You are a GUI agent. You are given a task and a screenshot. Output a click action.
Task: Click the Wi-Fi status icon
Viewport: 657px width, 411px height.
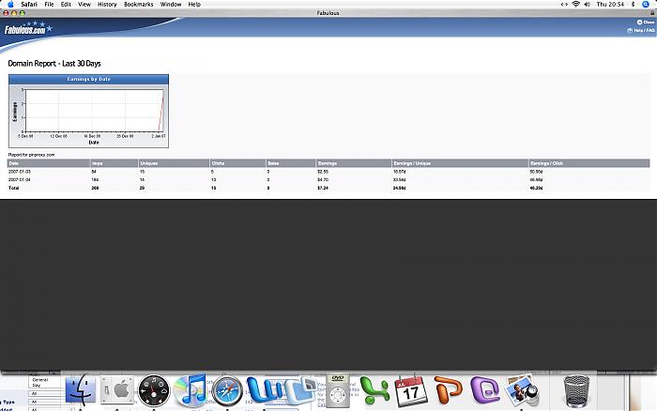575,4
